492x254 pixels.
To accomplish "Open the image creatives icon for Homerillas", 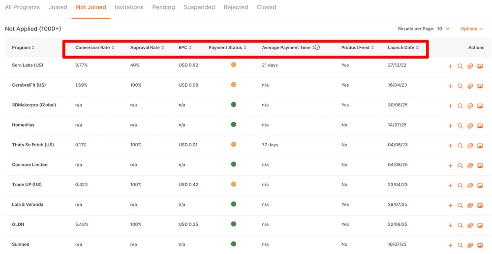I will [x=480, y=126].
